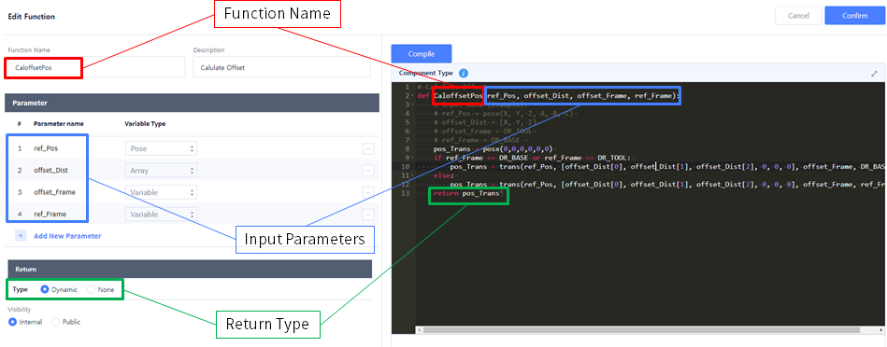Open the Array variable type dropdown
Viewport: 887px width, 347px height.
161,171
